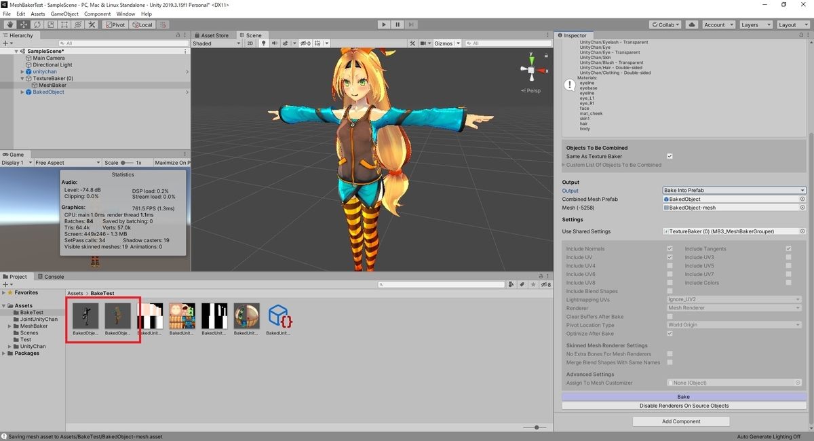Lock the Hierarchy panel
This screenshot has width=814, height=441.
point(178,35)
